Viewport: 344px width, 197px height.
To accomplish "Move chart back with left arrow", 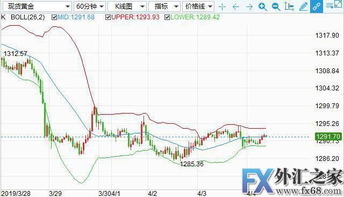I will point(236,7).
